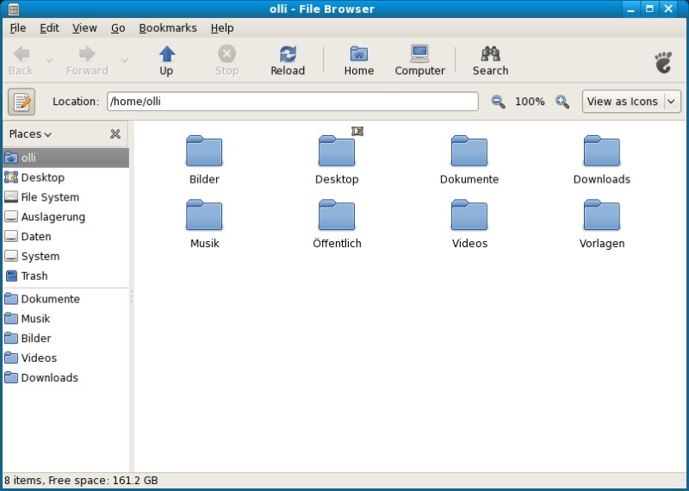This screenshot has height=491, width=689.
Task: Click the emblem on the Desktop folder
Action: [x=357, y=131]
